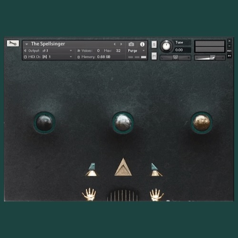238x238 pixels.
Task: Toggle the PV button
Action: tap(229, 56)
